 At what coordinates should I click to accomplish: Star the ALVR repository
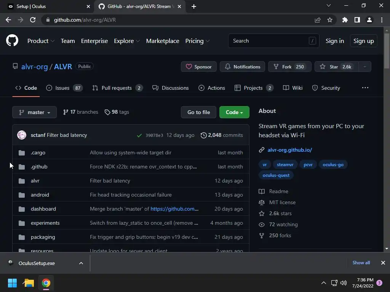pyautogui.click(x=337, y=67)
